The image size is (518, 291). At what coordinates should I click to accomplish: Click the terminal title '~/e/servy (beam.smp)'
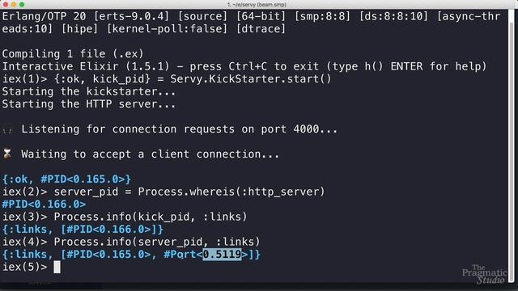coord(257,5)
